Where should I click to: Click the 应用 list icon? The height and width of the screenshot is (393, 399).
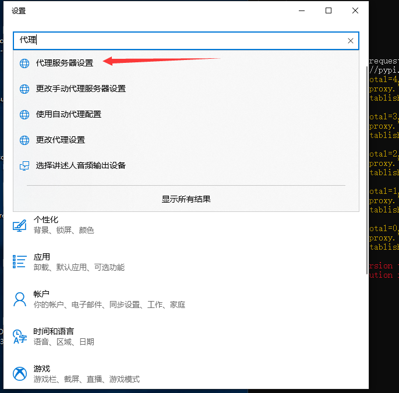click(20, 262)
